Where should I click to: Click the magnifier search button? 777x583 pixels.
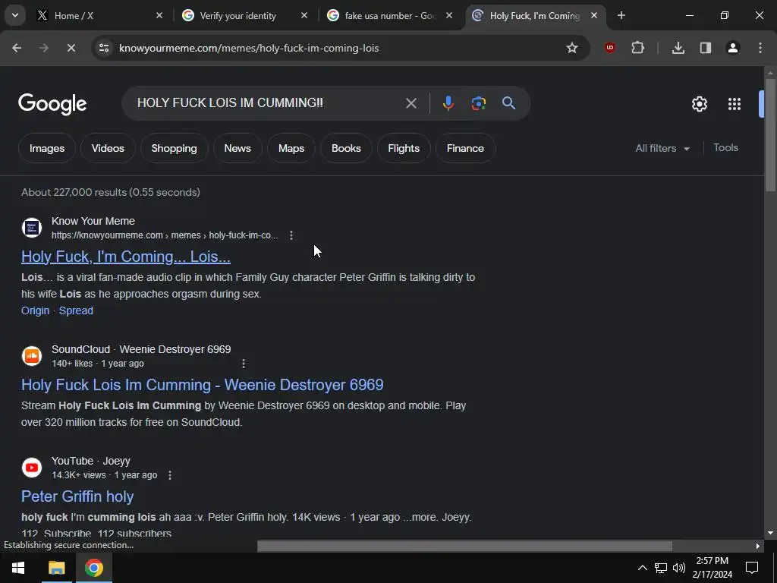508,103
